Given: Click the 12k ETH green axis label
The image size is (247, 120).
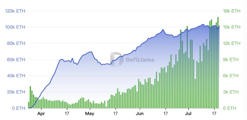Looking at the screenshot, I should tap(232, 43).
